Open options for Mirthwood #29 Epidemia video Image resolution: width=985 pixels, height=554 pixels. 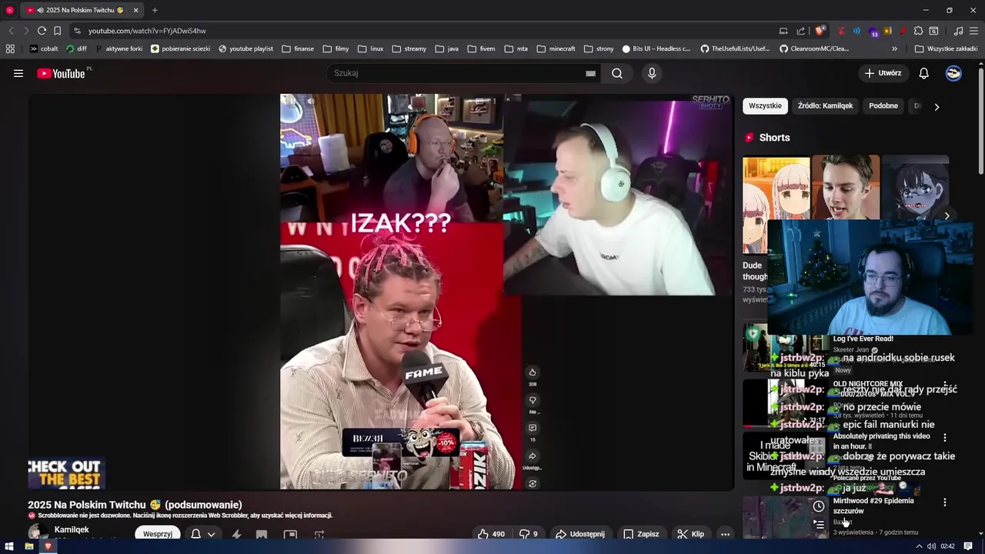pyautogui.click(x=945, y=502)
